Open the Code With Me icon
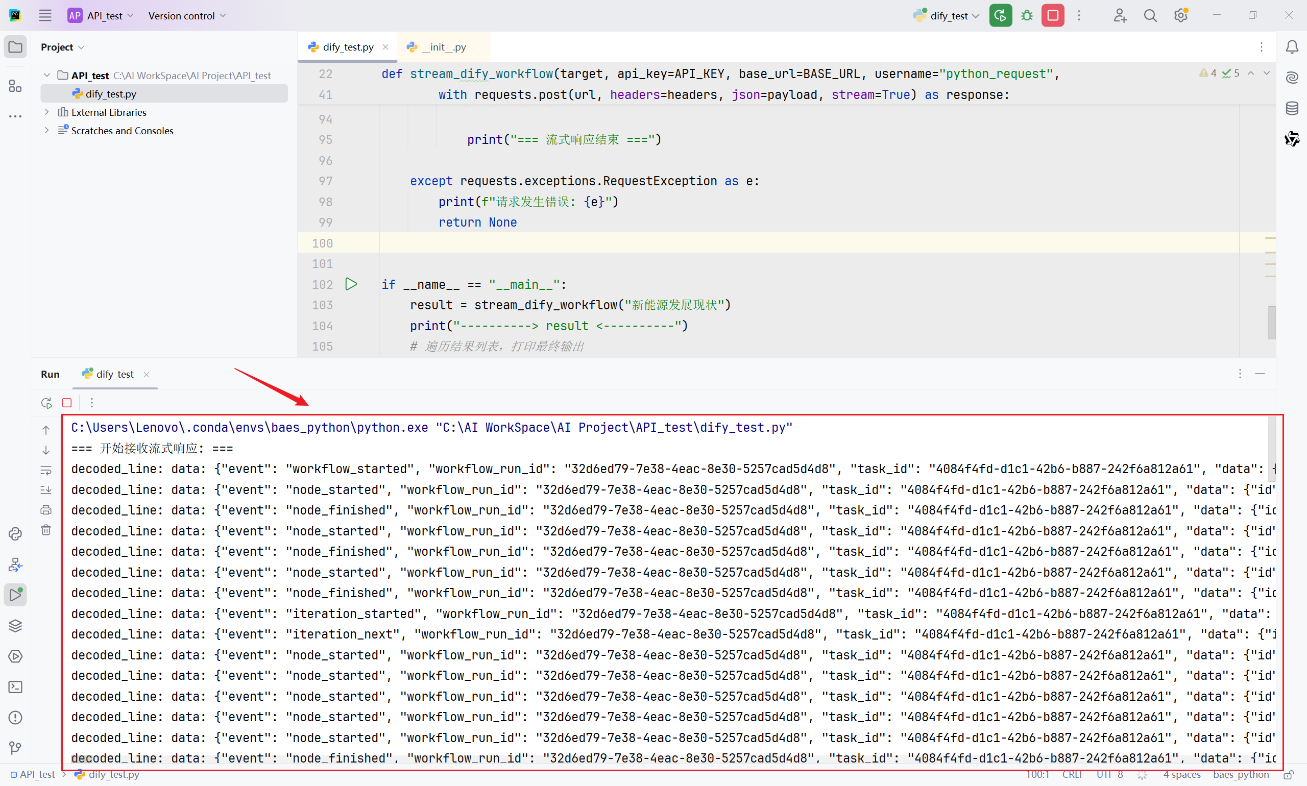Image resolution: width=1307 pixels, height=786 pixels. (1120, 15)
